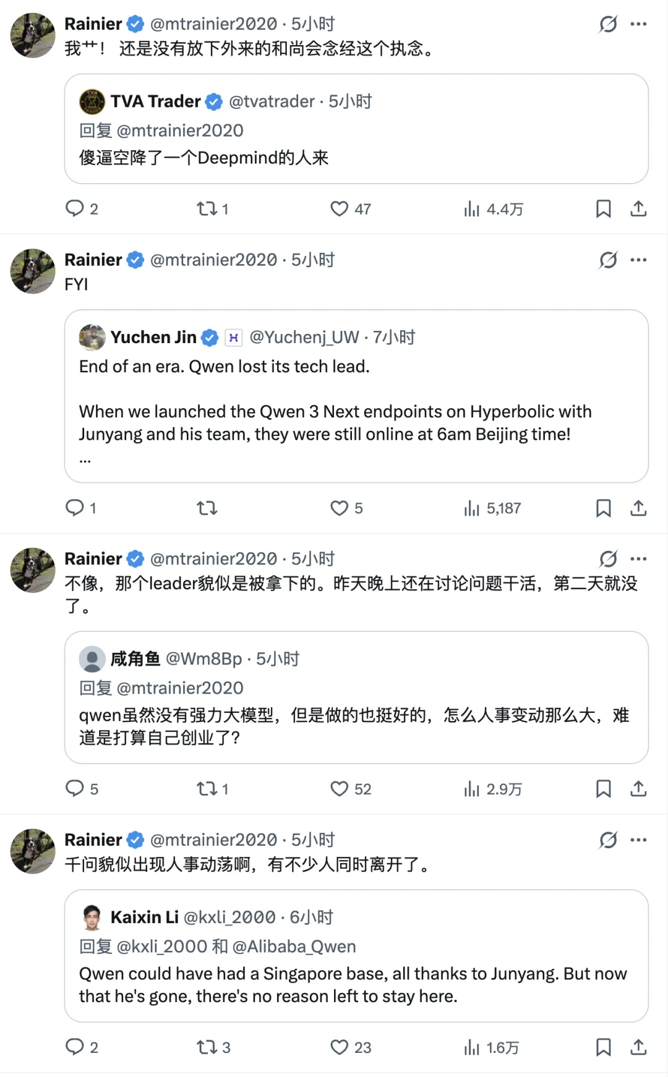Open Grok actions on the top tweet
The width and height of the screenshot is (668, 1077).
(608, 23)
